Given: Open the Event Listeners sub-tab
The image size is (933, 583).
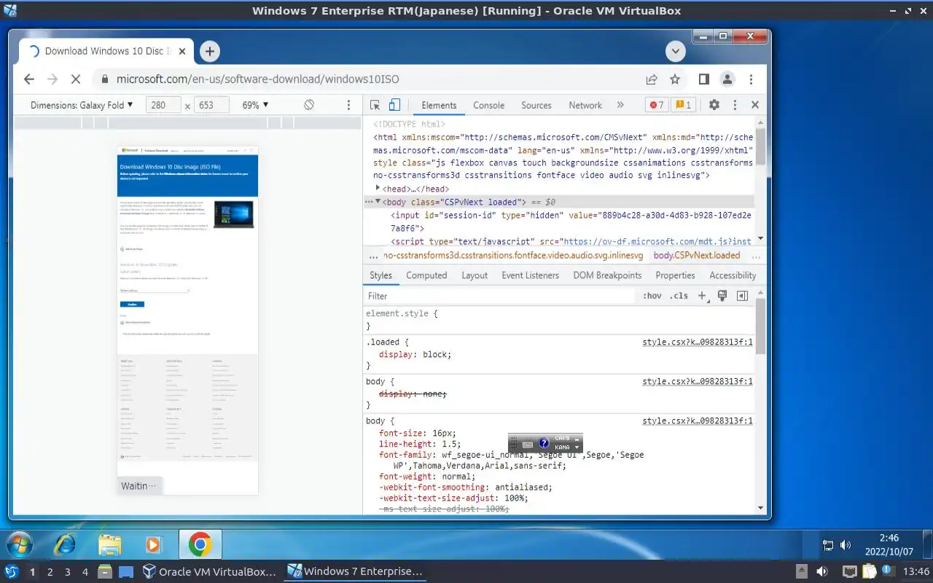Looking at the screenshot, I should 530,275.
